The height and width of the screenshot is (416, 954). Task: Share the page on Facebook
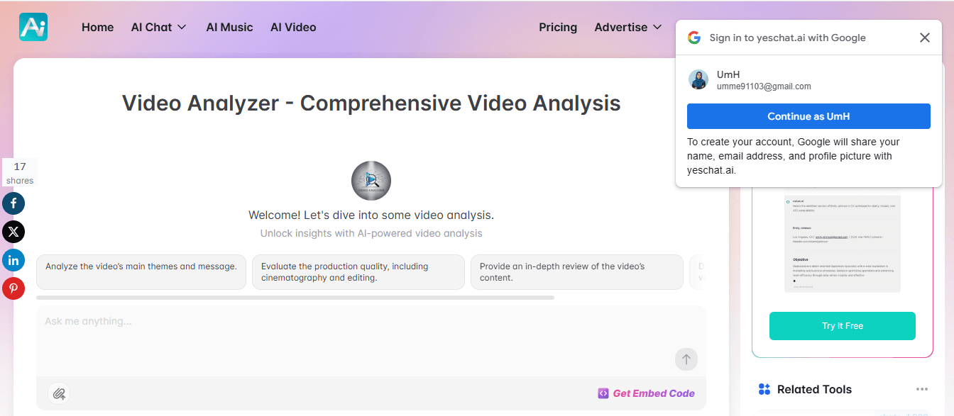[x=13, y=203]
